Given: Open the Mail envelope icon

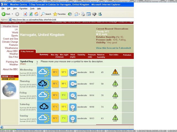Looking at the screenshot, I should click(76, 14).
